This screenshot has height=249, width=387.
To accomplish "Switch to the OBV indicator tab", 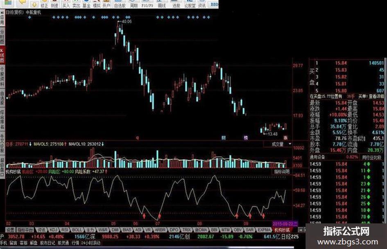I will (238, 230).
